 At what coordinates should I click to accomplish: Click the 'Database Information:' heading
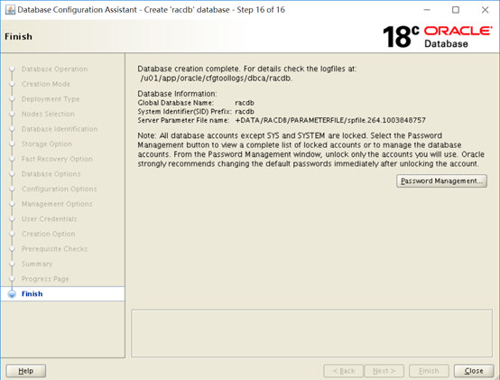pos(177,94)
